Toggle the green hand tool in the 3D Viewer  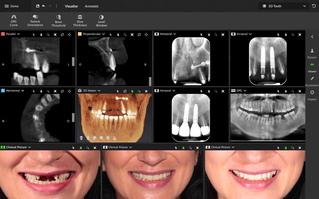[x=132, y=91]
